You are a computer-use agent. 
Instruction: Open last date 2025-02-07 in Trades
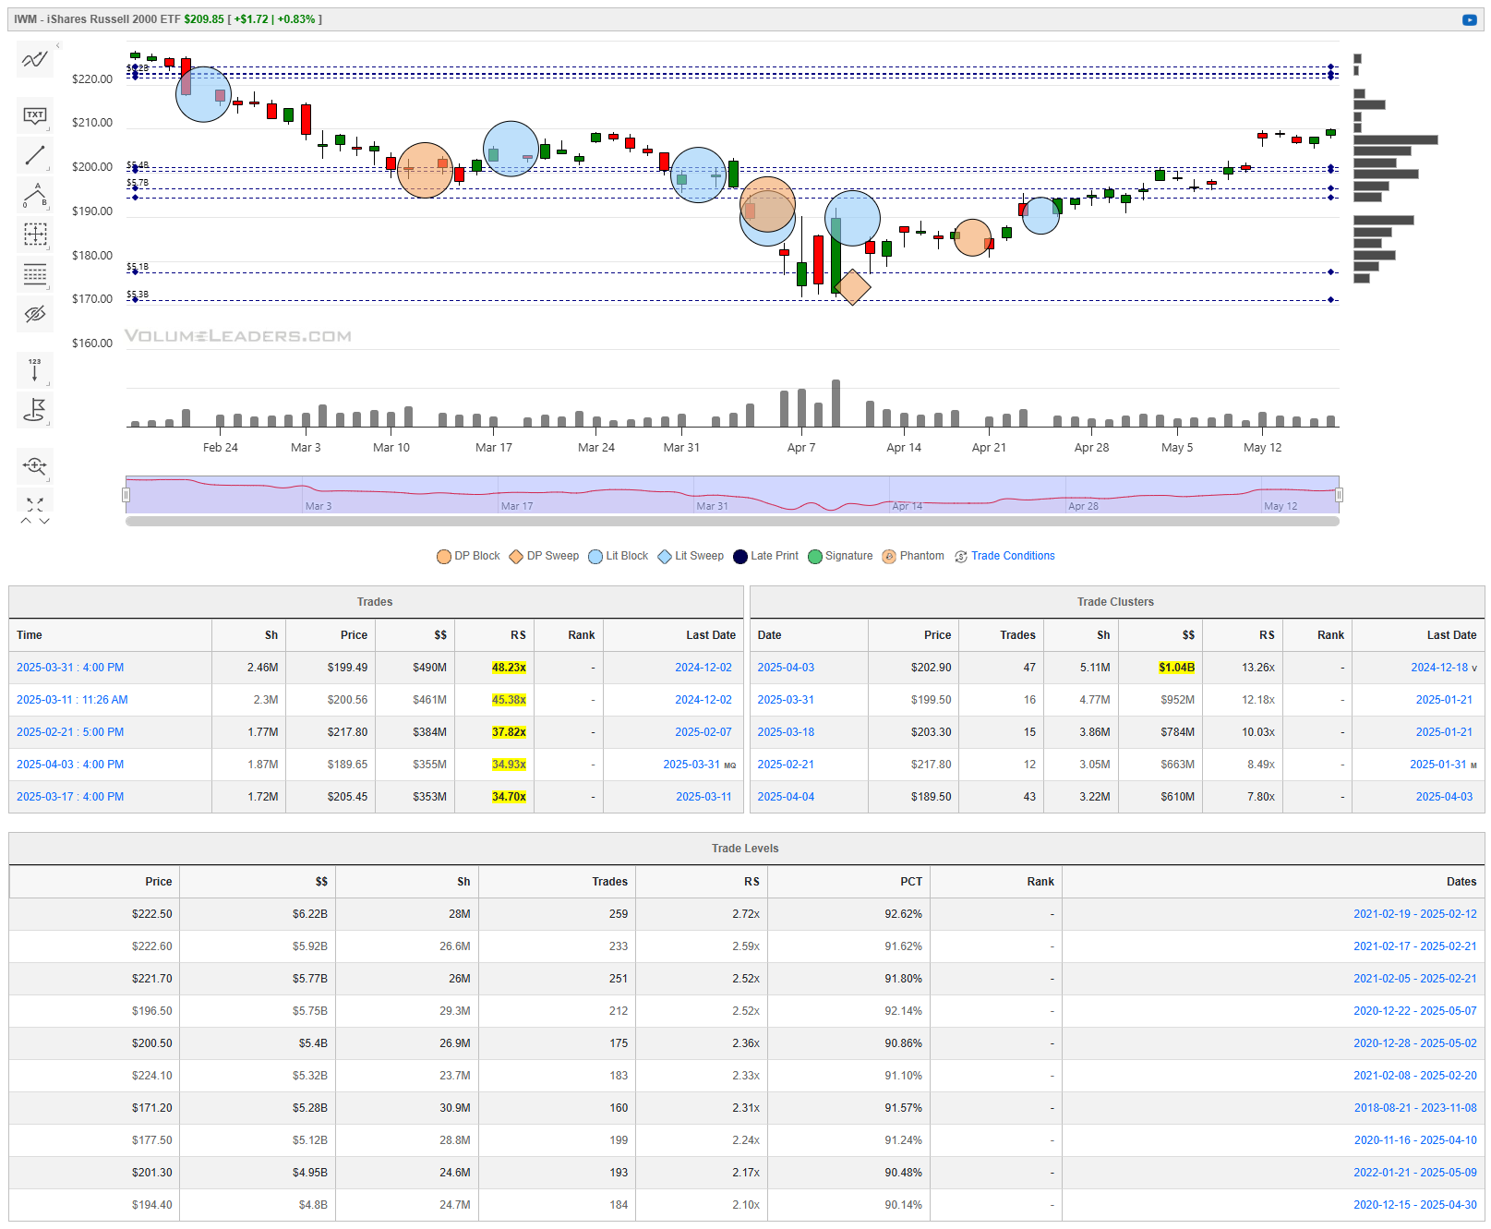703,732
